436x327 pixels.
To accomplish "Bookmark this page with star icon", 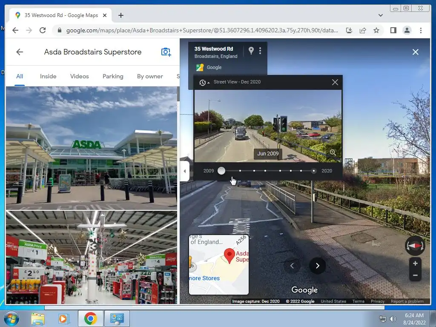I will [376, 30].
